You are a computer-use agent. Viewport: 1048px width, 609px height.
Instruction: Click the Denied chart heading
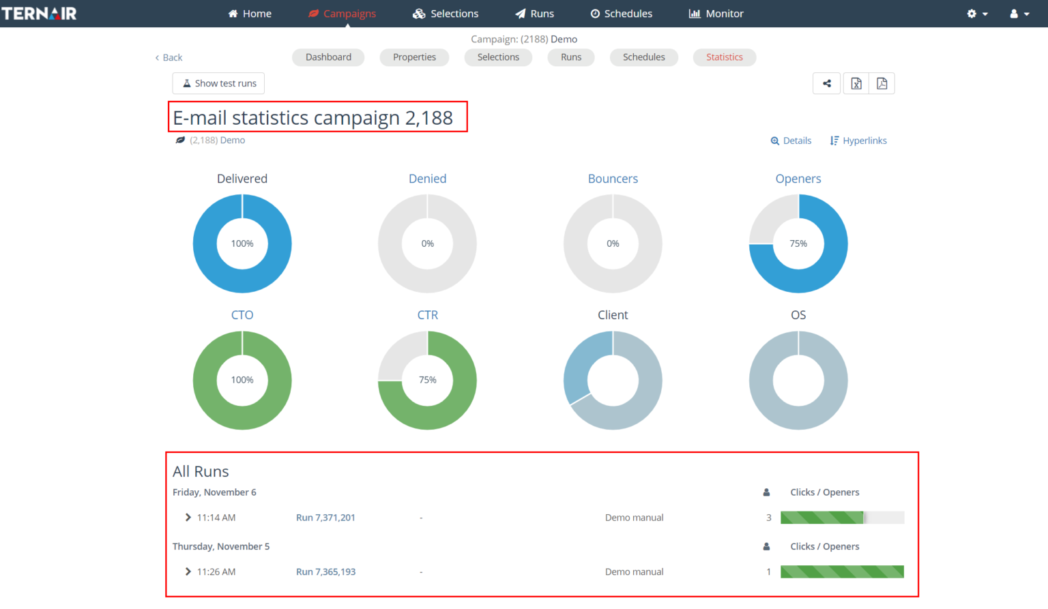428,179
